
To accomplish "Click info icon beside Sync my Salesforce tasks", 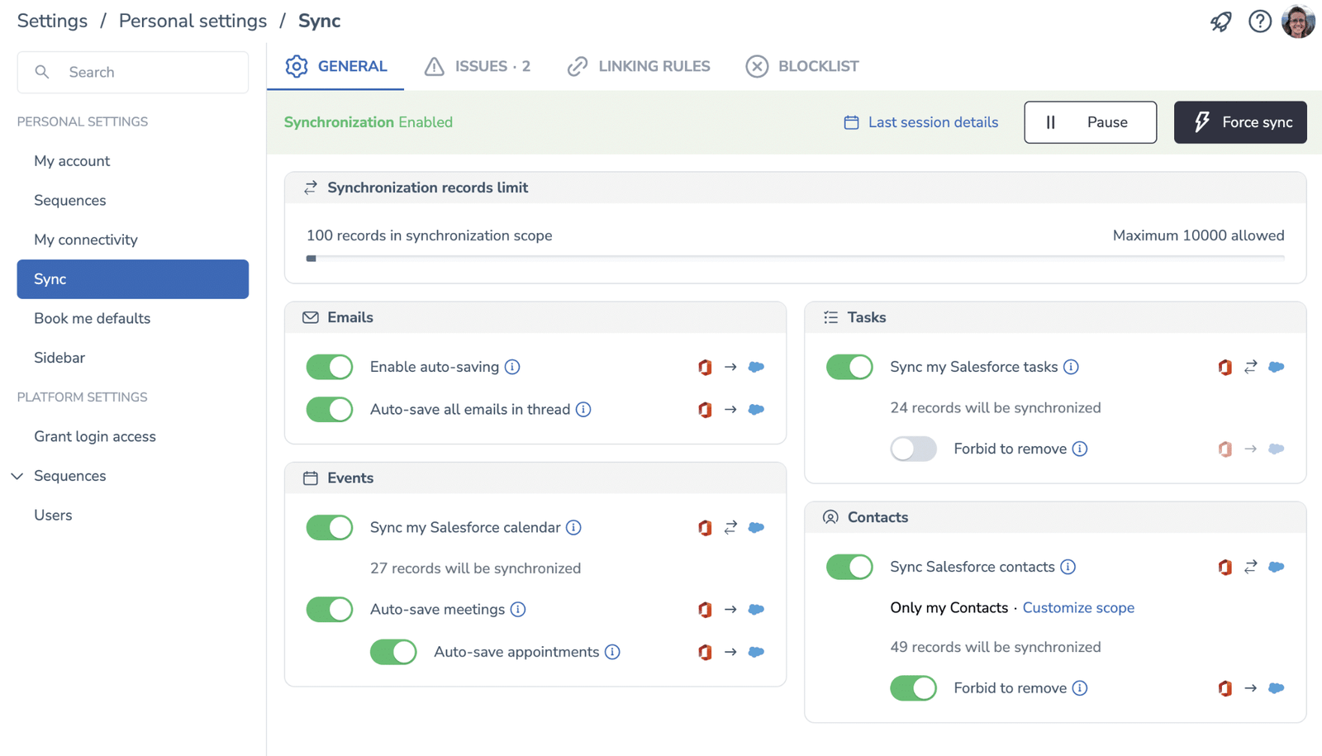I will tap(1071, 367).
